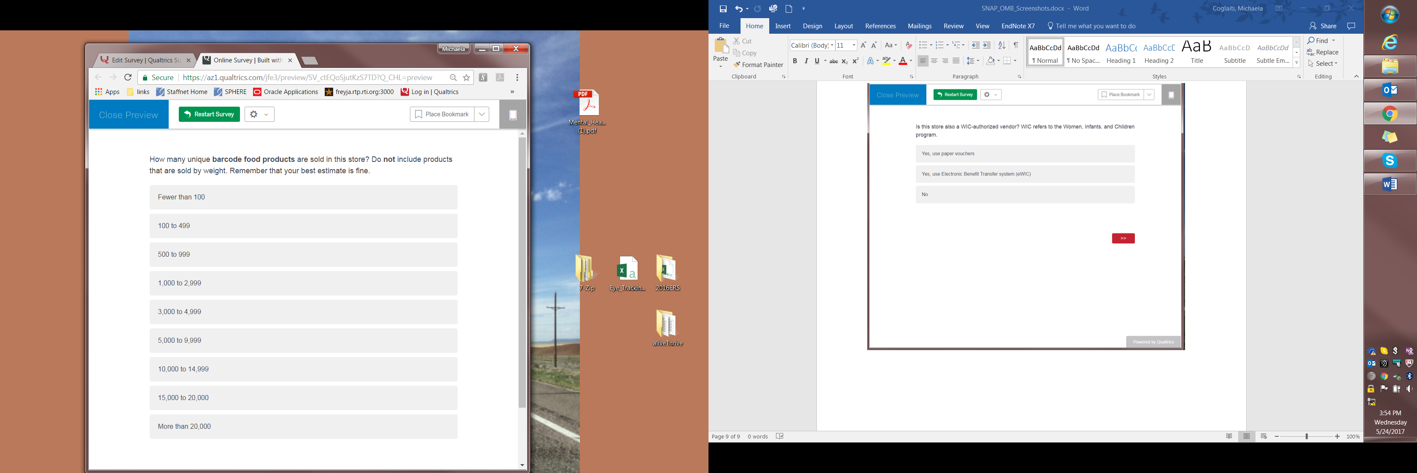Toggle show paragraph marks (¶)

(x=1016, y=45)
